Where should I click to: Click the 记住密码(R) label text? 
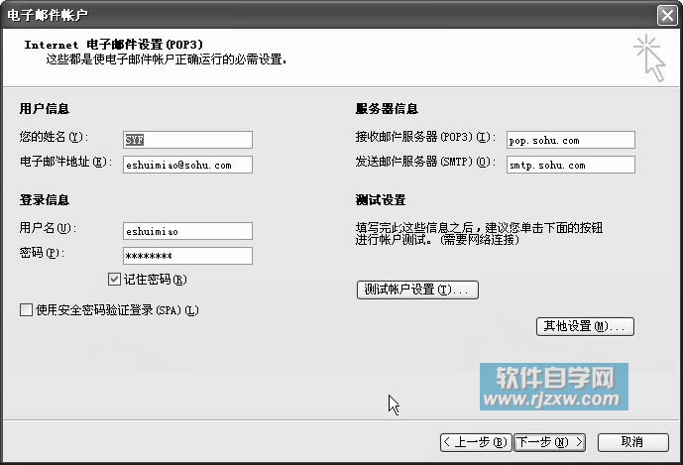point(156,280)
